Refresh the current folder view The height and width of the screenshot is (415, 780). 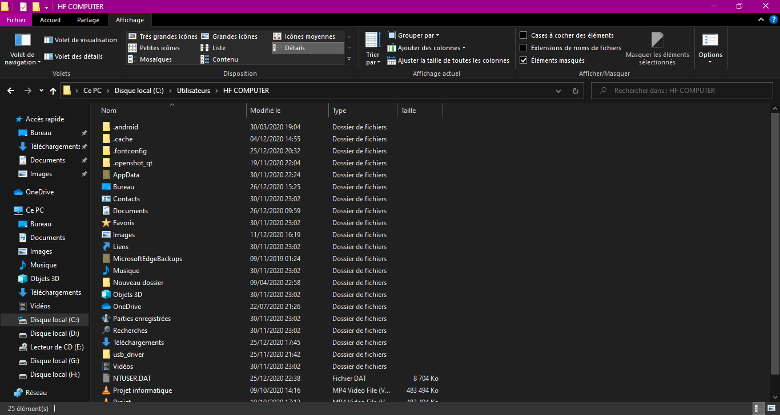(x=576, y=91)
